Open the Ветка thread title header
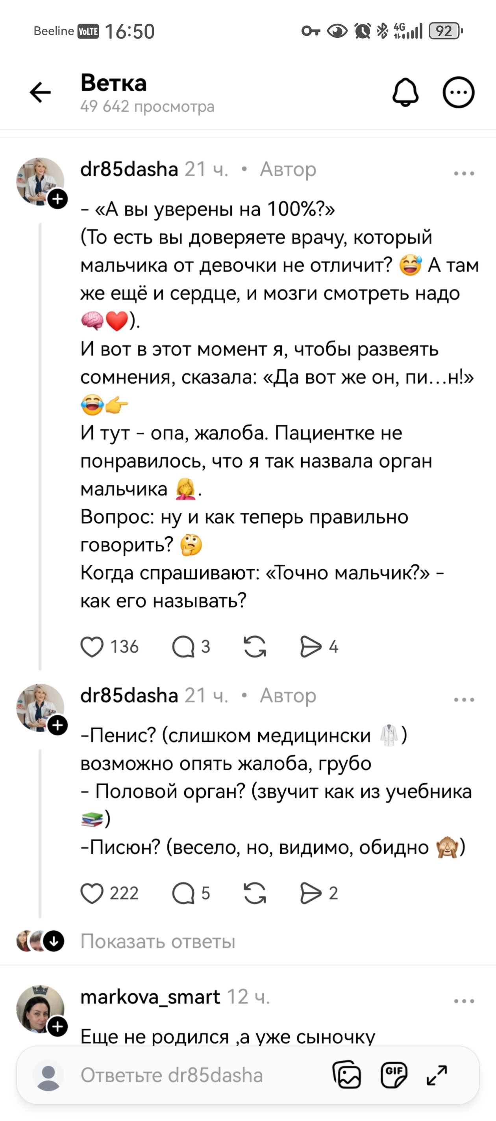The width and height of the screenshot is (496, 1121). click(x=114, y=84)
